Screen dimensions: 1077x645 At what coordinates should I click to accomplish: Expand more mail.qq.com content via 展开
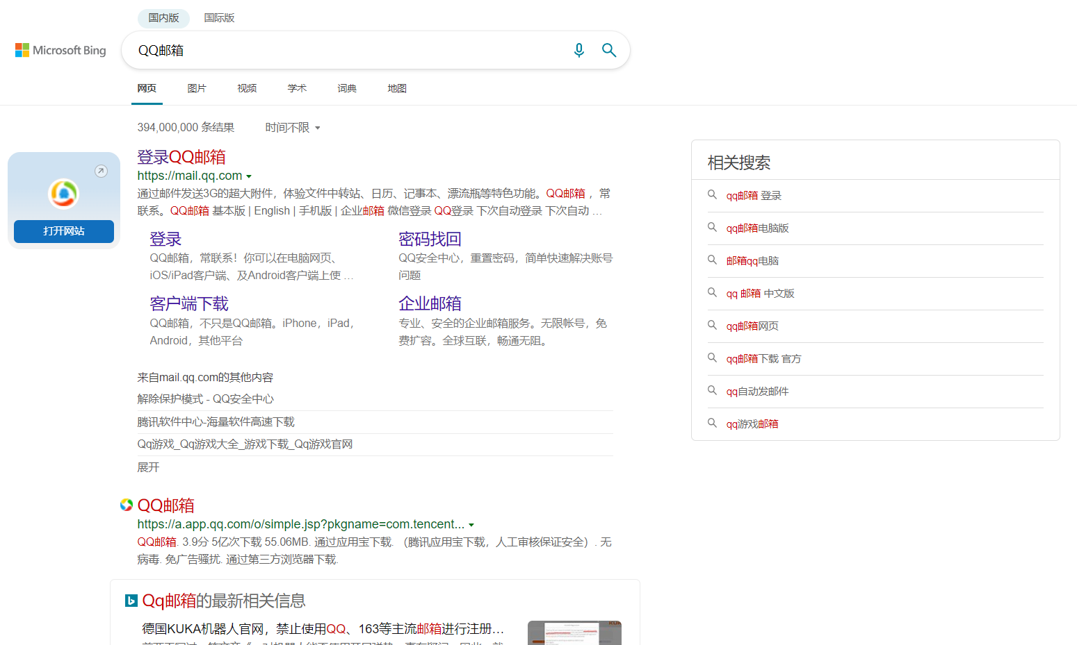(x=148, y=467)
